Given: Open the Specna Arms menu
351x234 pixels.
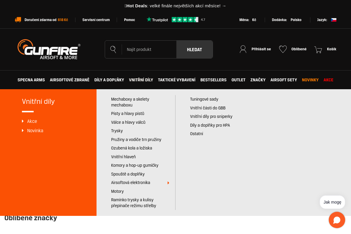Looking at the screenshot, I should pyautogui.click(x=31, y=80).
